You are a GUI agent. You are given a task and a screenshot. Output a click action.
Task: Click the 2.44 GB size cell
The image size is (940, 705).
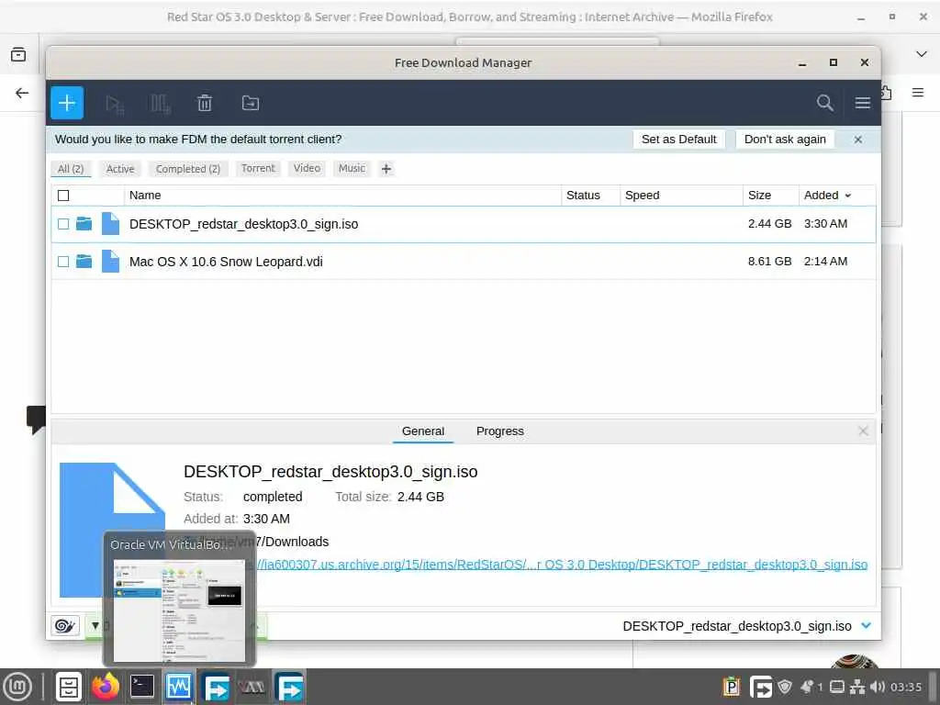770,224
